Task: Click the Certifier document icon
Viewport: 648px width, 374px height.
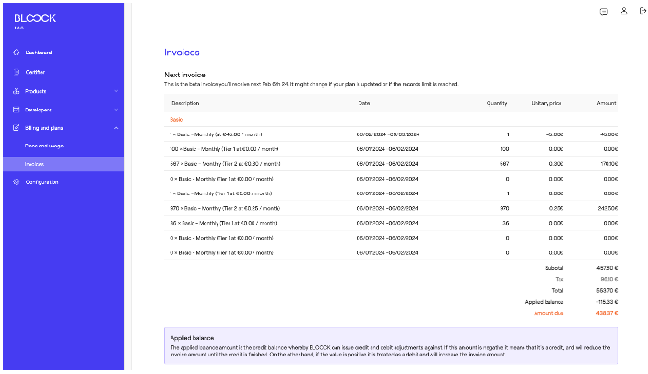Action: (17, 72)
